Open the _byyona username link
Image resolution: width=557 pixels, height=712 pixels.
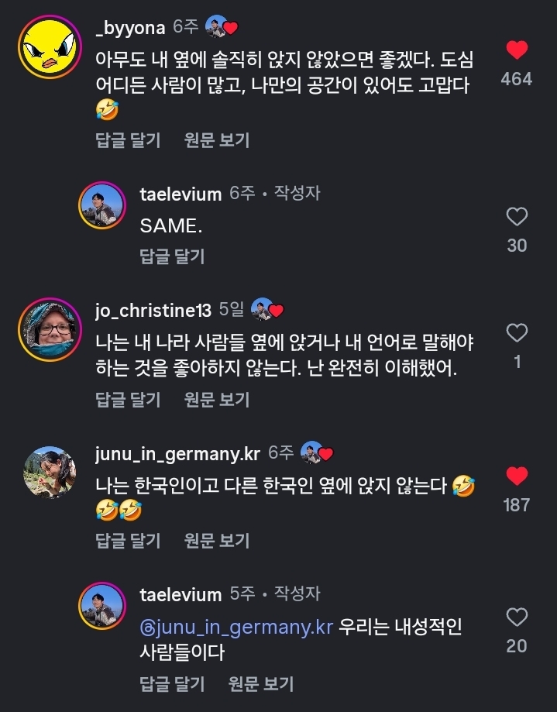tap(130, 28)
